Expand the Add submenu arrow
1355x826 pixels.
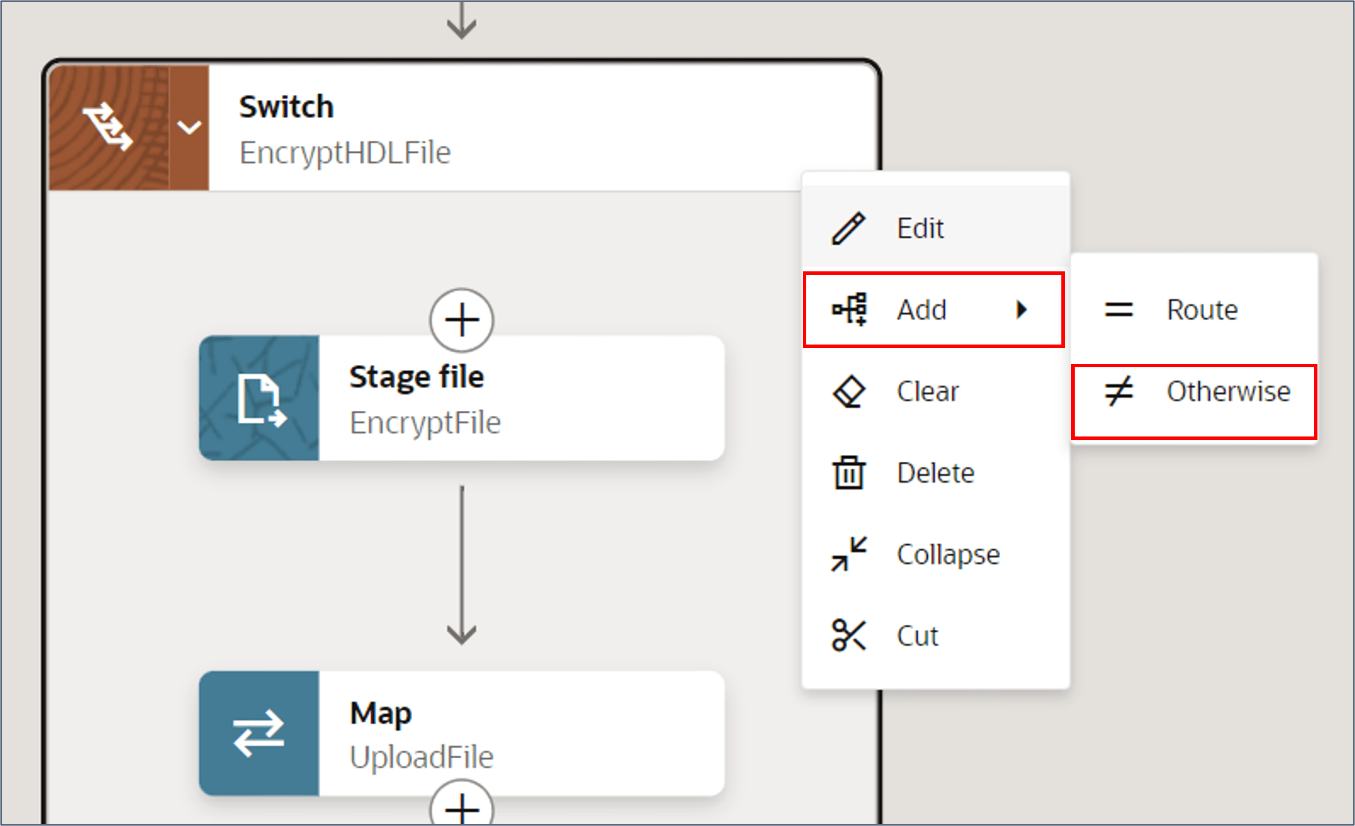1021,309
